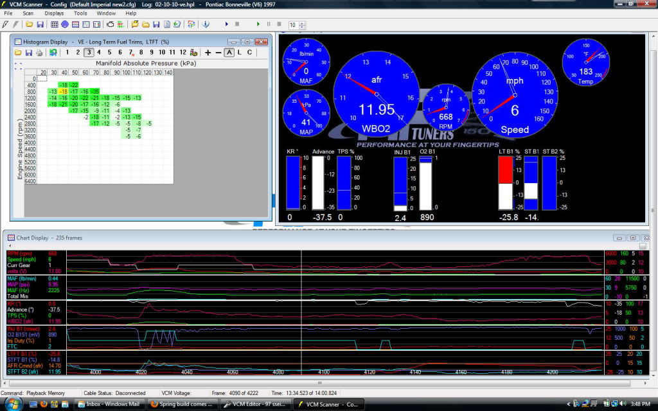
Task: Select histogram 7 button
Action: (x=130, y=53)
